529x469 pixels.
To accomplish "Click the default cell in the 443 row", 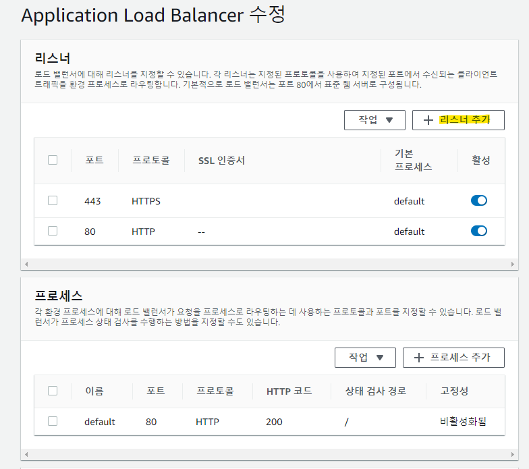I will click(x=409, y=201).
